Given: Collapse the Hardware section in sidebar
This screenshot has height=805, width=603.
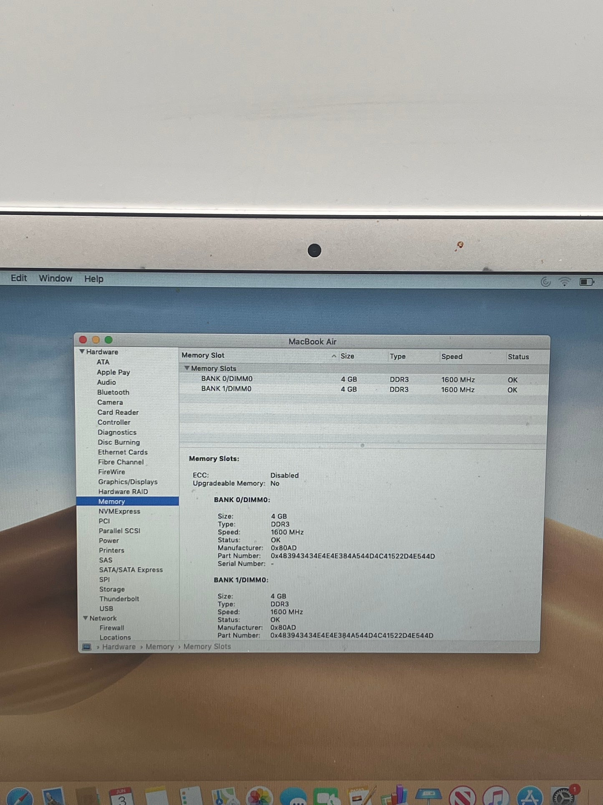Looking at the screenshot, I should [x=82, y=352].
